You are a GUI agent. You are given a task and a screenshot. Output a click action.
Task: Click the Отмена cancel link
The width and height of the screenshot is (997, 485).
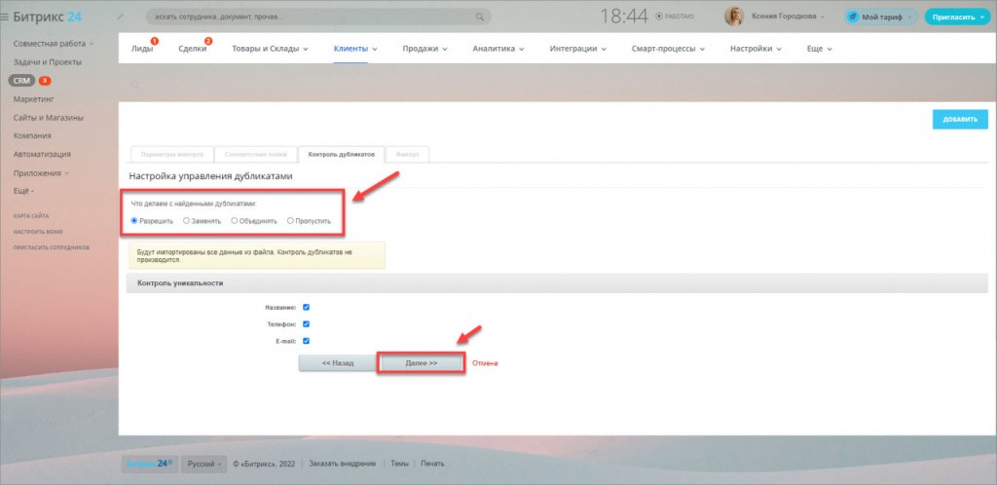[484, 363]
